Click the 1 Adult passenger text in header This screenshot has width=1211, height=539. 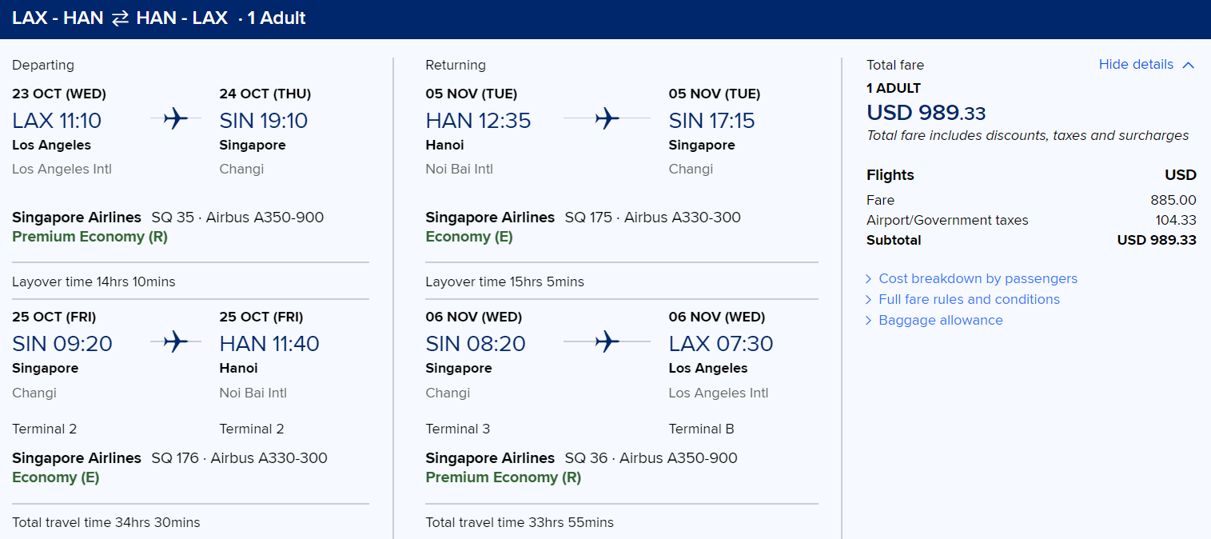[x=276, y=18]
